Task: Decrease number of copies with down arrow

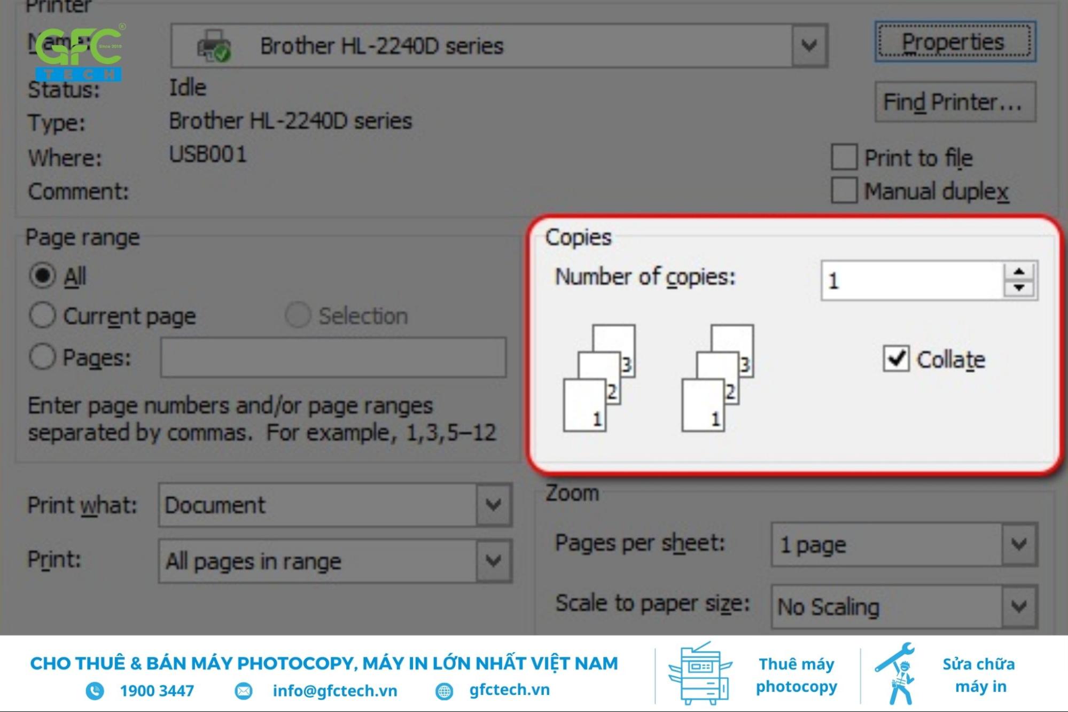Action: point(1019,288)
